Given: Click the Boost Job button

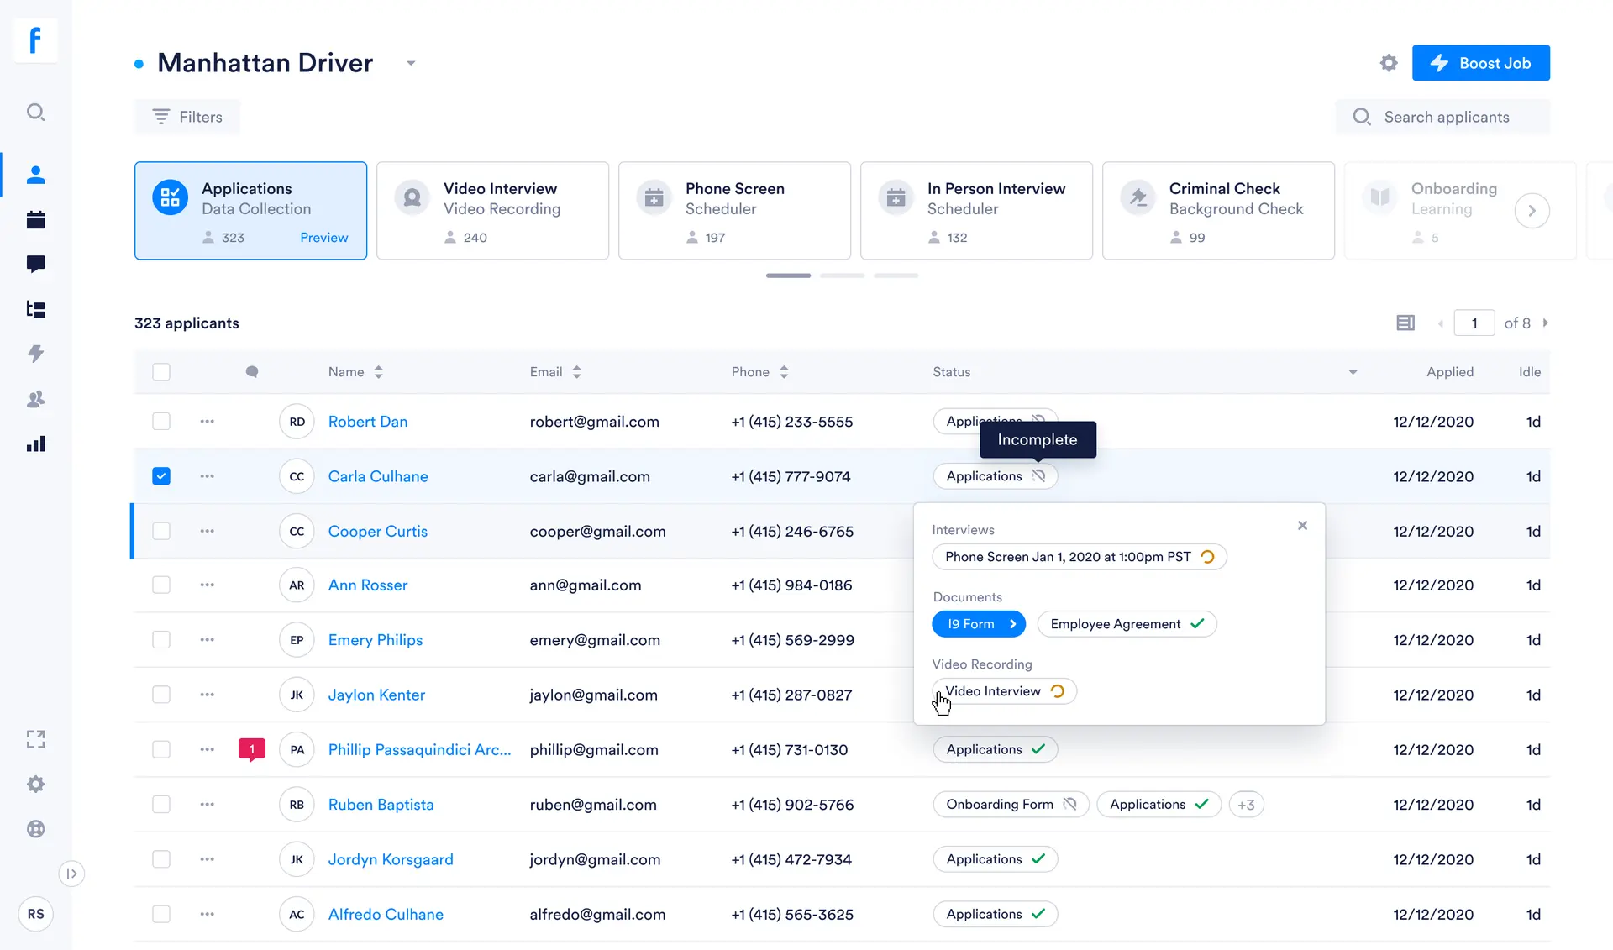Looking at the screenshot, I should click(x=1480, y=63).
